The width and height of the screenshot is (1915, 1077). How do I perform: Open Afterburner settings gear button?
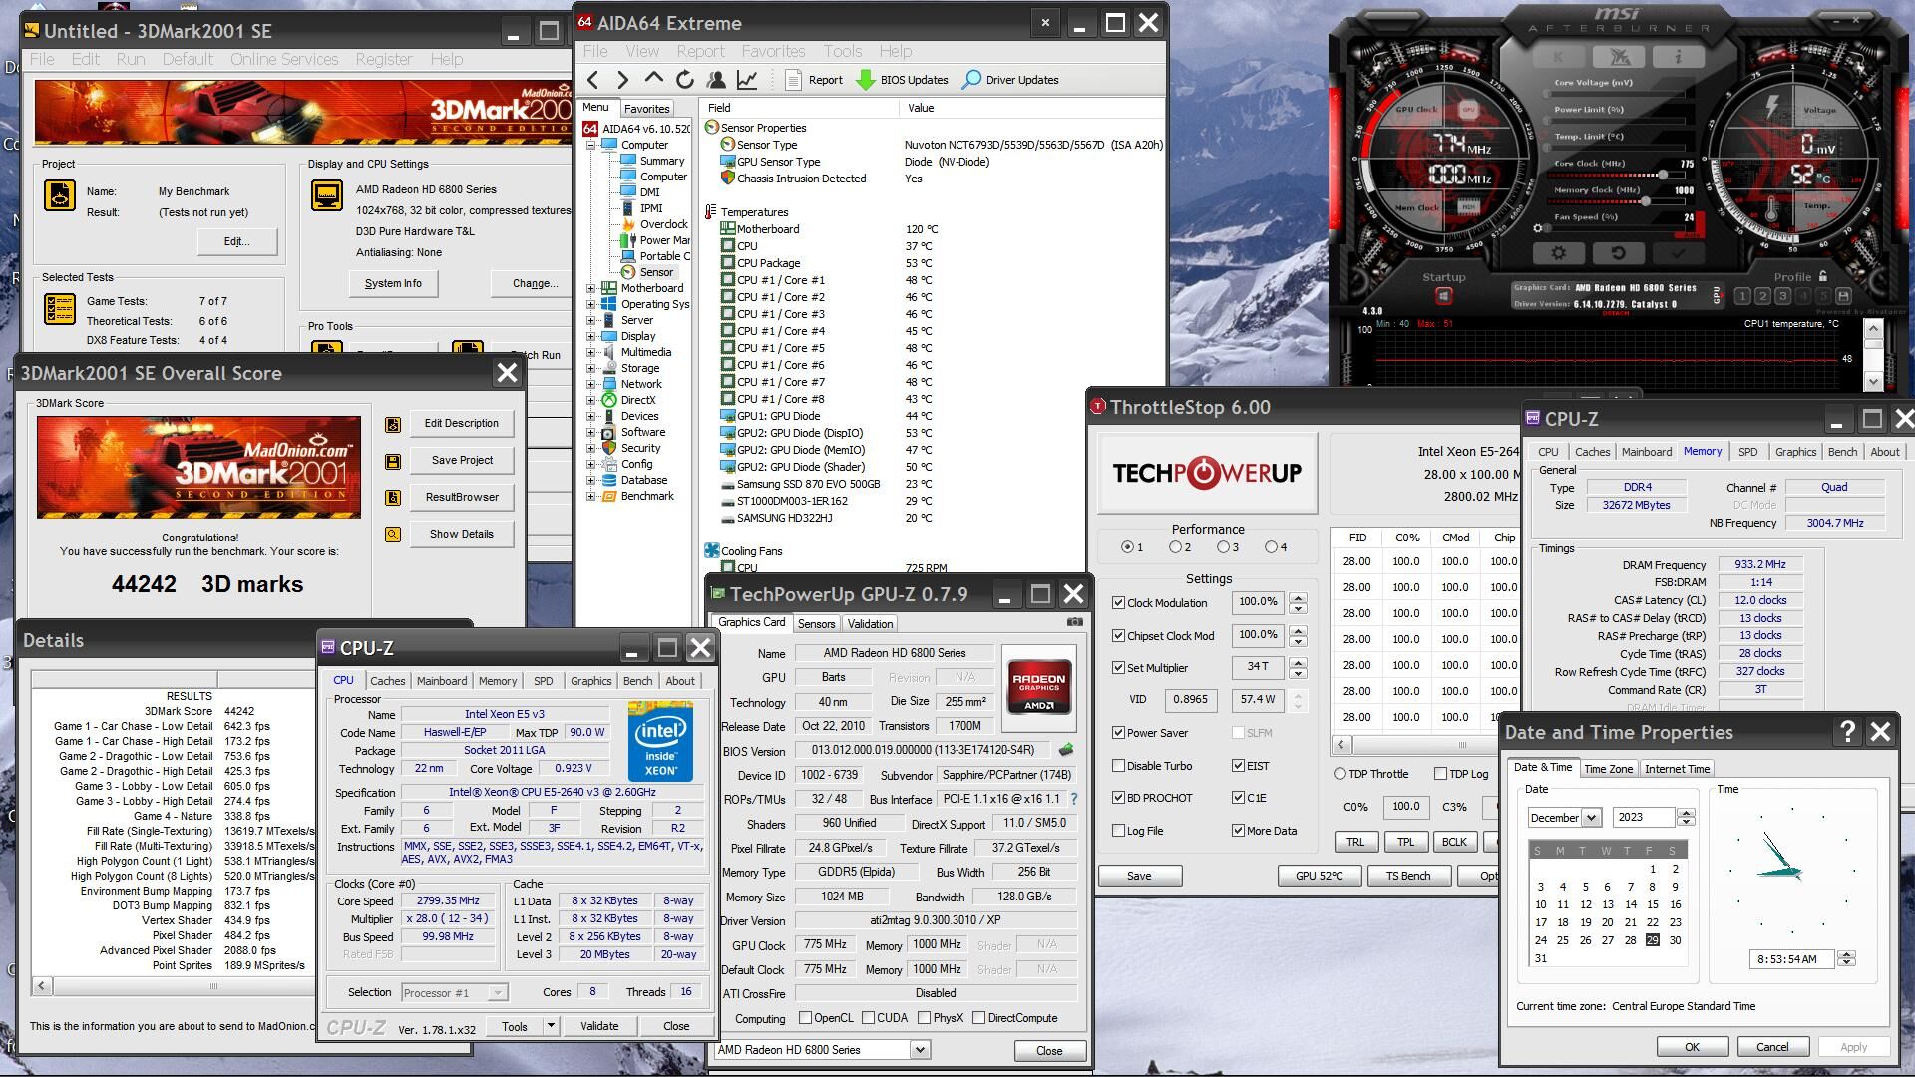pyautogui.click(x=1559, y=253)
